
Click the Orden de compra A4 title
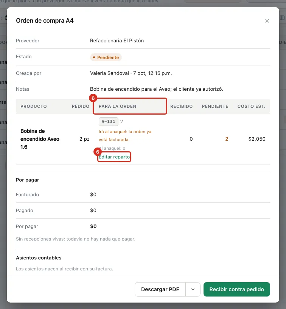[45, 20]
